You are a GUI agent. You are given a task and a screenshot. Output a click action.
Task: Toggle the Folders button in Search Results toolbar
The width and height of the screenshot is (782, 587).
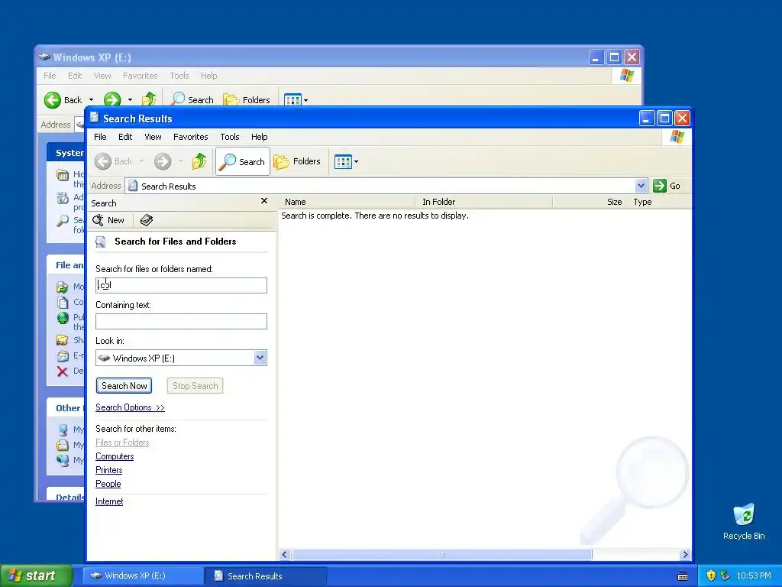pyautogui.click(x=297, y=161)
